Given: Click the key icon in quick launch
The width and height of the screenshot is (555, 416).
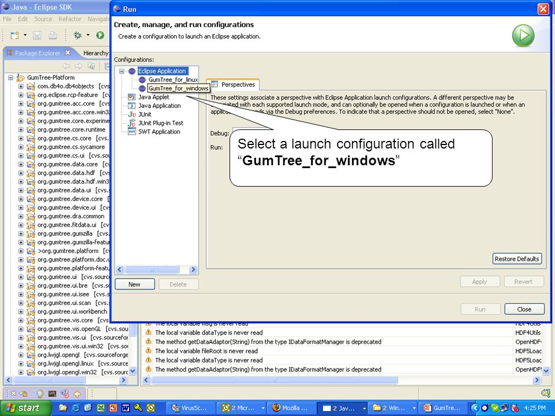Looking at the screenshot, I should tap(138, 408).
